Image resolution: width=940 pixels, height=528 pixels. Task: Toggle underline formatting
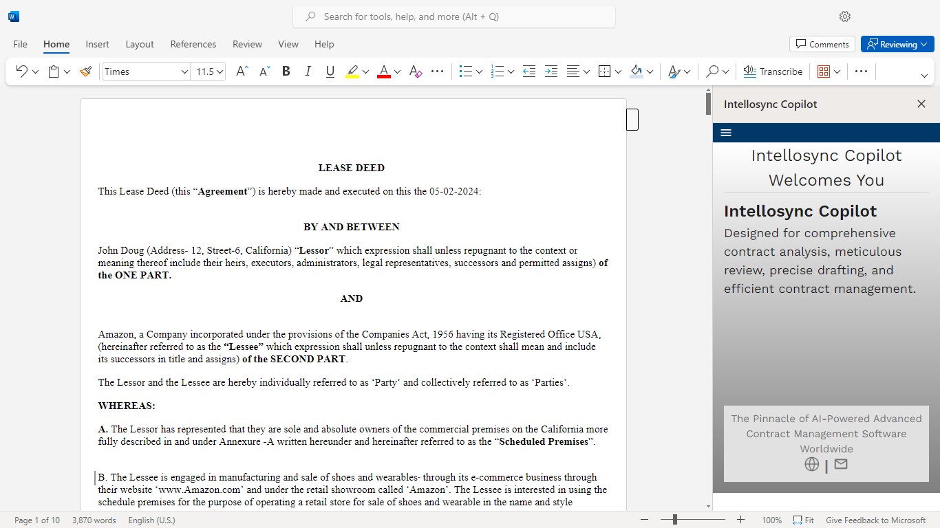coord(330,71)
